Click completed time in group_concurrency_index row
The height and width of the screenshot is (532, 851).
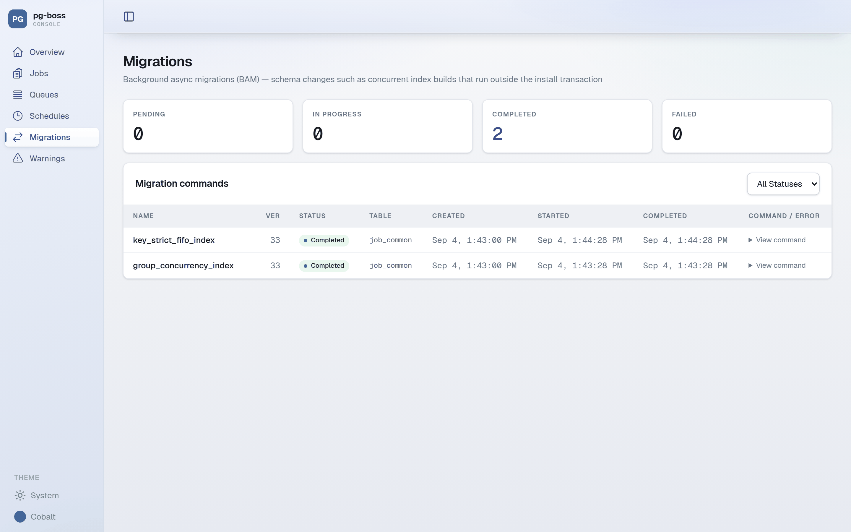click(685, 265)
